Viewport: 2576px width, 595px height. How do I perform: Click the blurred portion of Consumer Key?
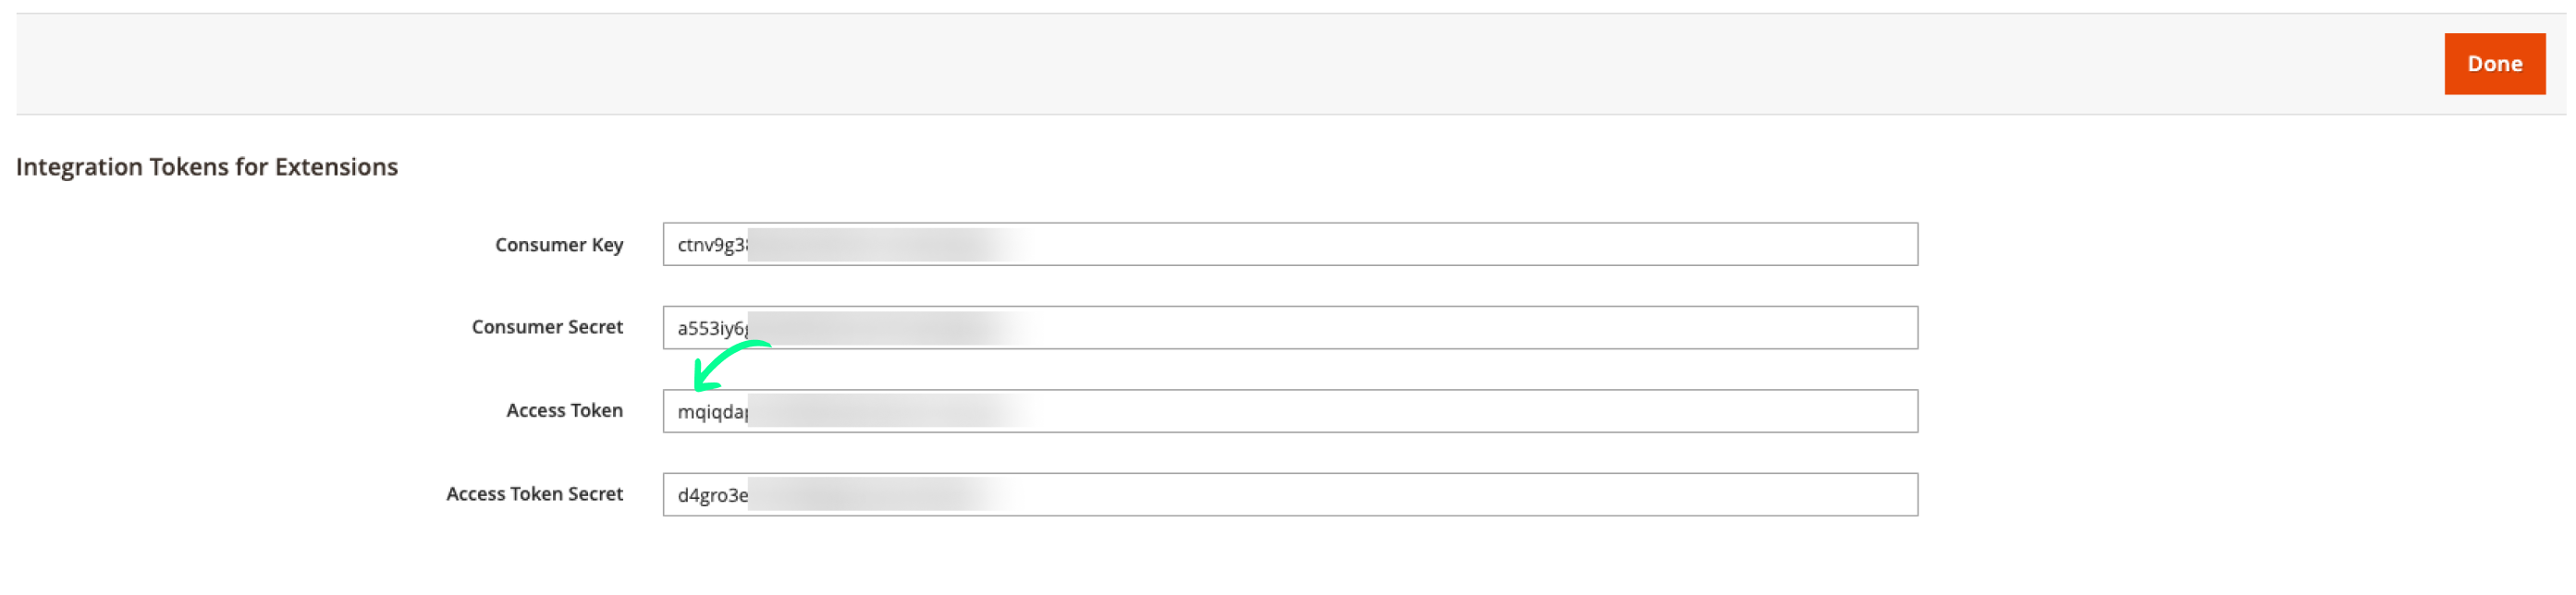(880, 245)
